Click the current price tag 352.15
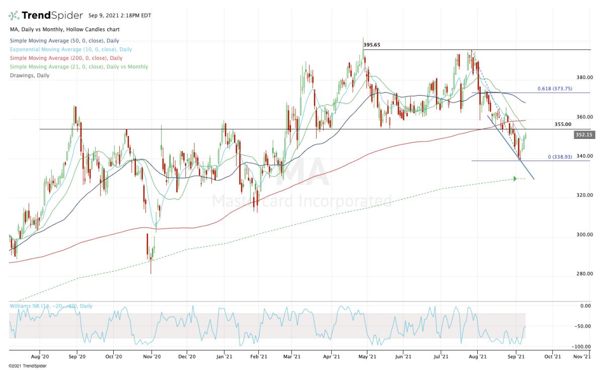This screenshot has height=370, width=604. tap(583, 134)
